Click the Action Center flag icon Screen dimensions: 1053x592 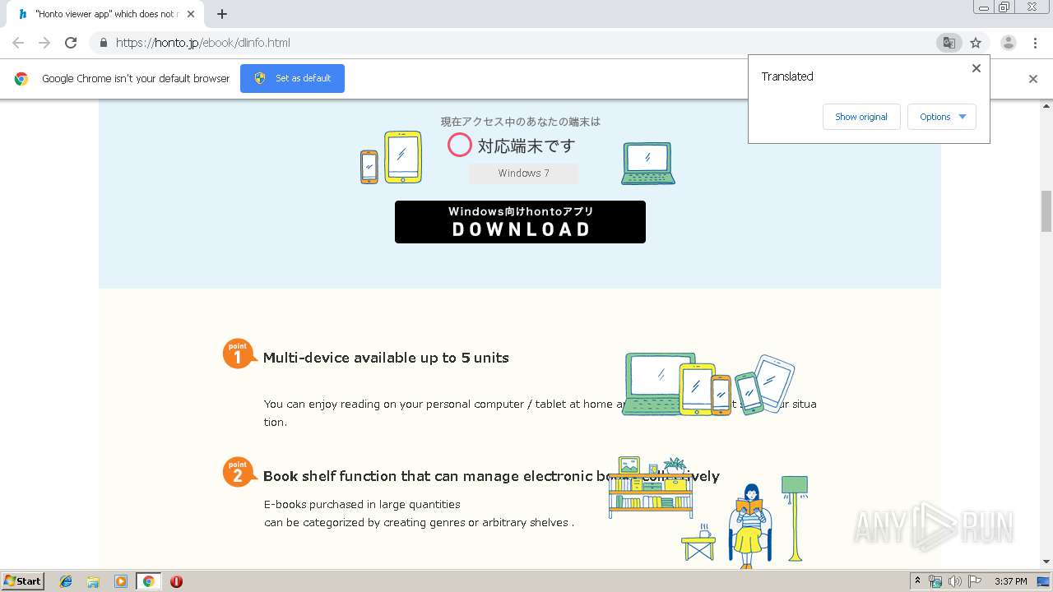pos(975,581)
